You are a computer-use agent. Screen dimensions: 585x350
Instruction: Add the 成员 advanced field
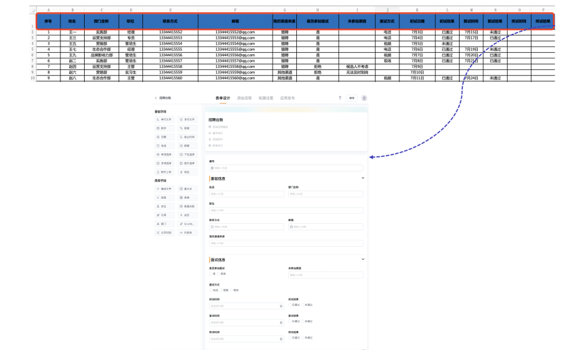(188, 215)
